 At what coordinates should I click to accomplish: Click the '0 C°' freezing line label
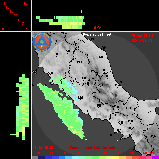(98, 28)
